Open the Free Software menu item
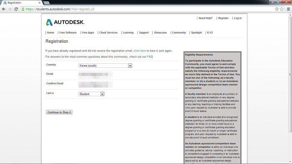Viewport: 292px width, 164px height. 68,33
